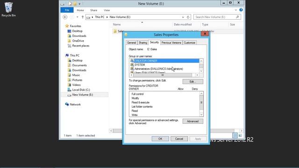Image resolution: width=299 pixels, height=168 pixels.
Task: Click the New Volume (E:) drive icon
Action: coord(70,95)
